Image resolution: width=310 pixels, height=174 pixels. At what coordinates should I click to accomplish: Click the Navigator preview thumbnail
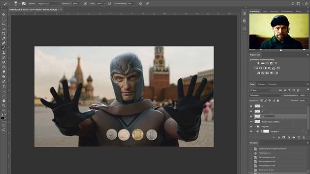[279, 31]
